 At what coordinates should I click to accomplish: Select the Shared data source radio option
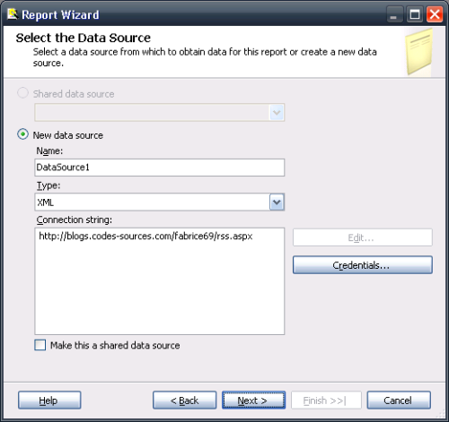tap(22, 93)
